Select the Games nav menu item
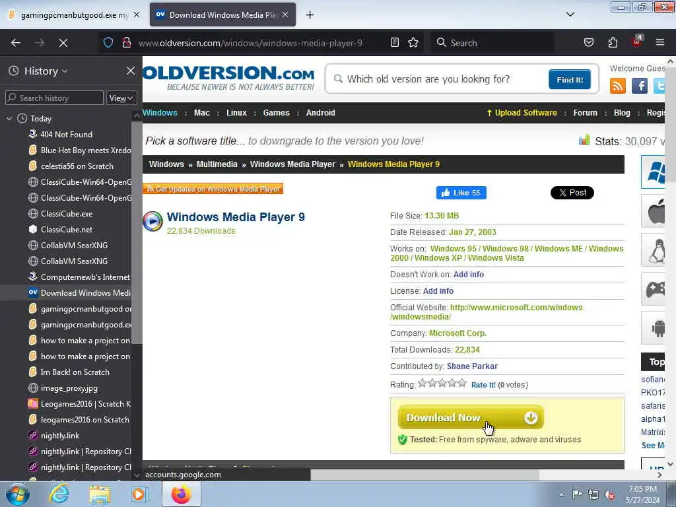The image size is (676, 507). click(277, 113)
